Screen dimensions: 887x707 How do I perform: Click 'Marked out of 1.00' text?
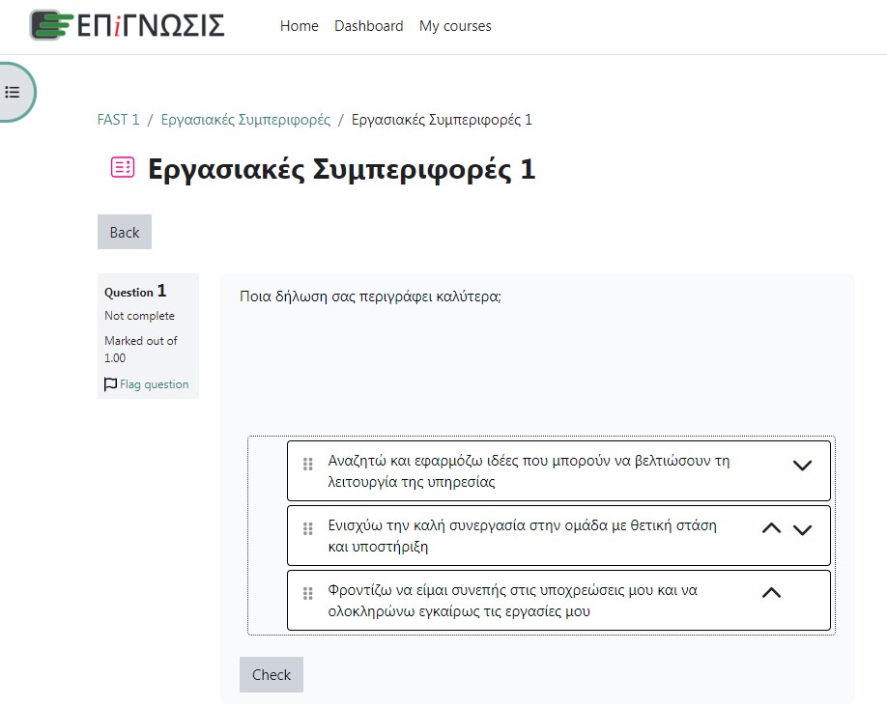pos(141,349)
